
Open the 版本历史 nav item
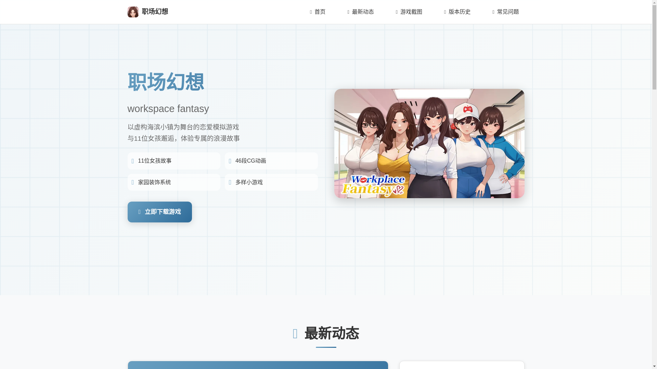457,12
